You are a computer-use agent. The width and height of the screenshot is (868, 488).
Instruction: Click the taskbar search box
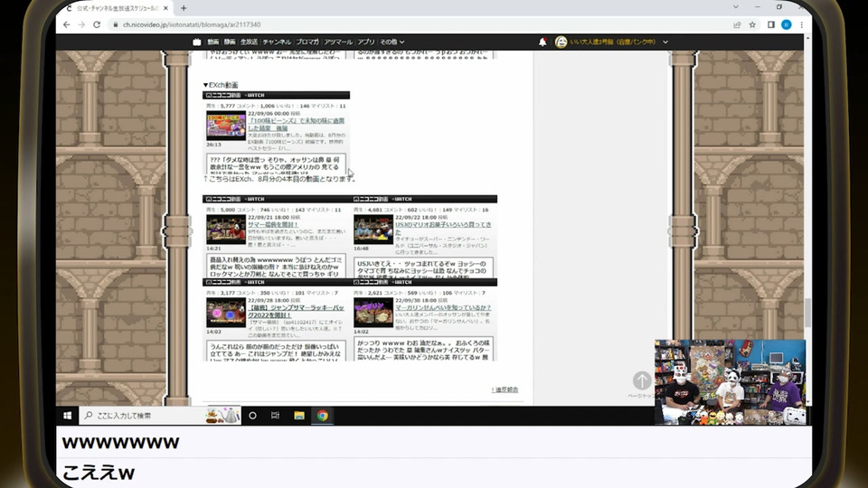click(159, 416)
